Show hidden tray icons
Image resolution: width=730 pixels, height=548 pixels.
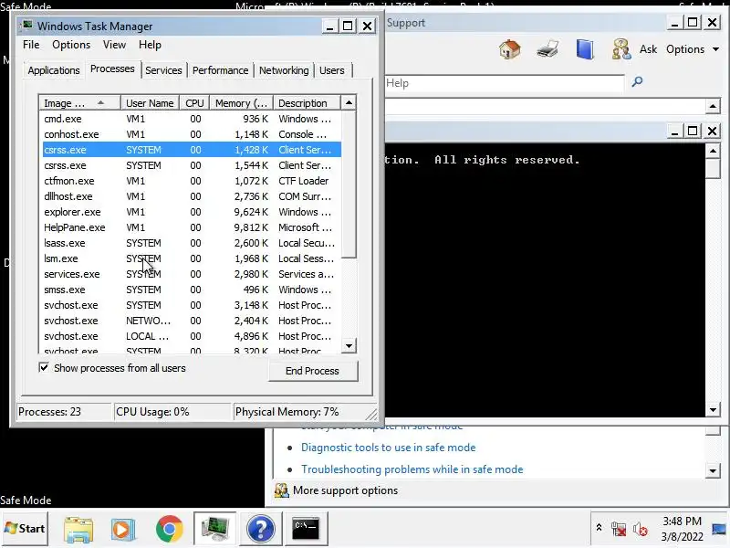[600, 528]
